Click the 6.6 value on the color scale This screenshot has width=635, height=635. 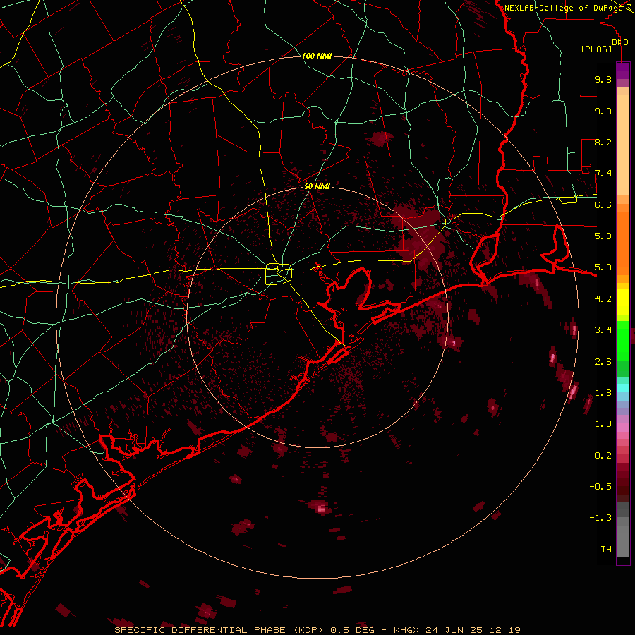tap(603, 205)
